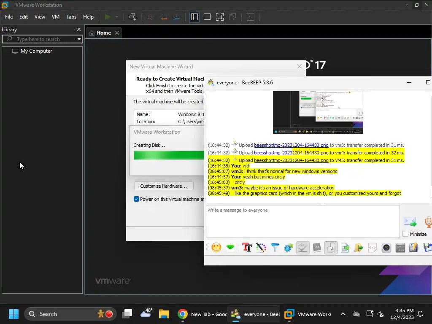Open beesshottmp link uploaded to VM5
432x324 pixels.
click(x=291, y=160)
